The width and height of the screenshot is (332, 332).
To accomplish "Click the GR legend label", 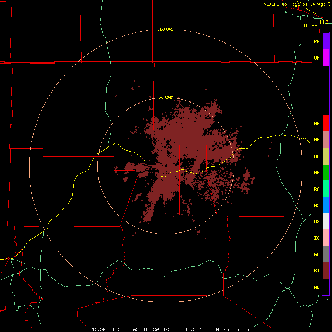I will point(317,140).
